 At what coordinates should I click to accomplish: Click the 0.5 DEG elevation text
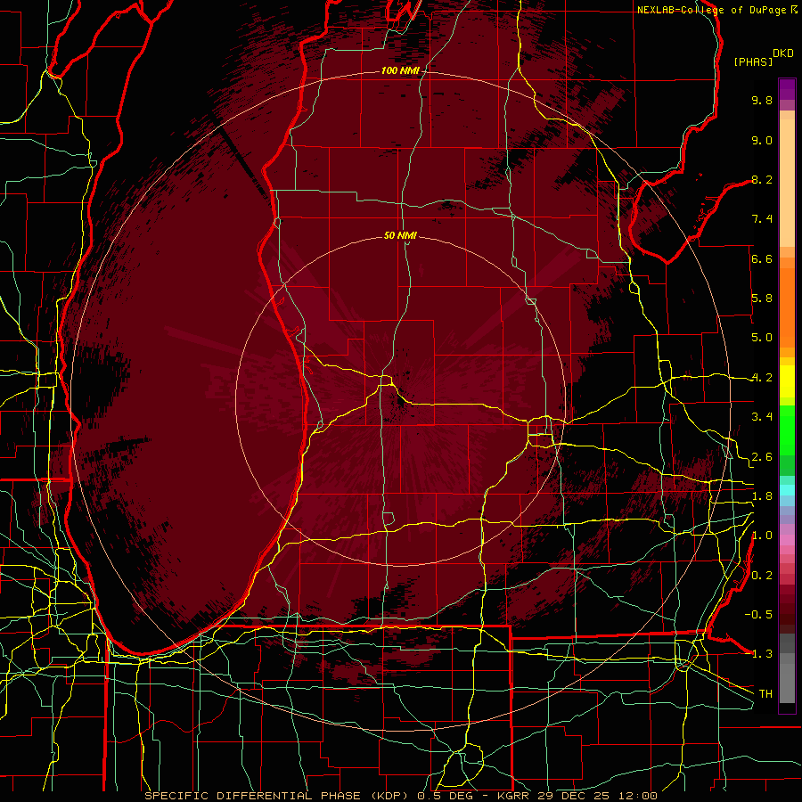(447, 796)
